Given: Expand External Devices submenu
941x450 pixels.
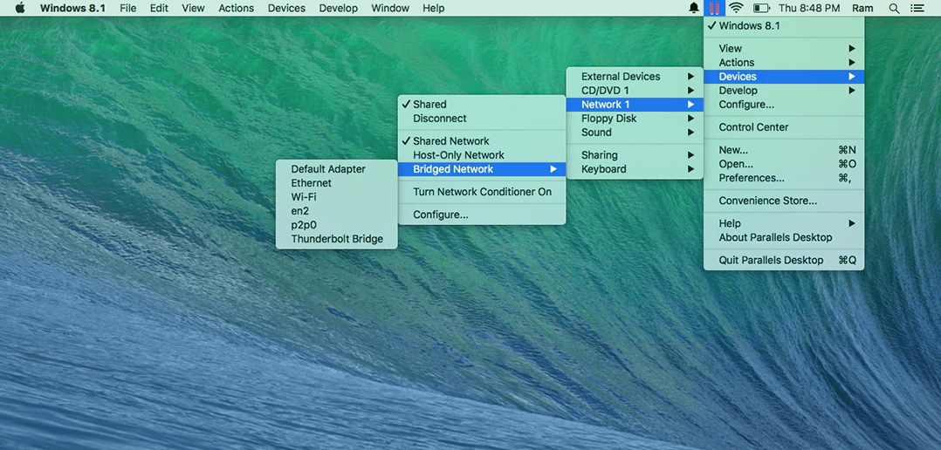Looking at the screenshot, I should [x=635, y=77].
